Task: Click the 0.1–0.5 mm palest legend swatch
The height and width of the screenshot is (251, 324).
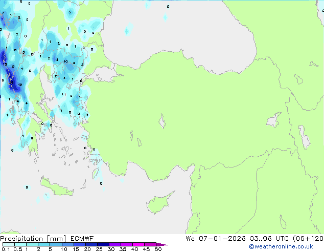Action: tap(9, 244)
